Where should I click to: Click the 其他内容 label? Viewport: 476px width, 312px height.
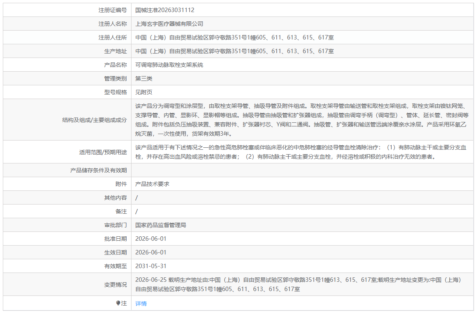[115, 198]
